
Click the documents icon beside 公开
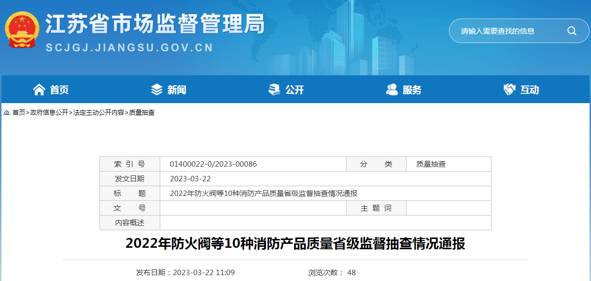click(274, 89)
